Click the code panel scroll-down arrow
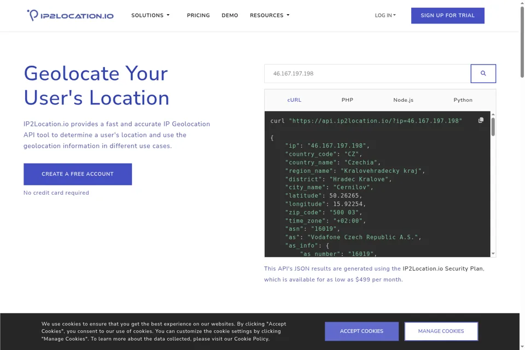 [493, 254]
